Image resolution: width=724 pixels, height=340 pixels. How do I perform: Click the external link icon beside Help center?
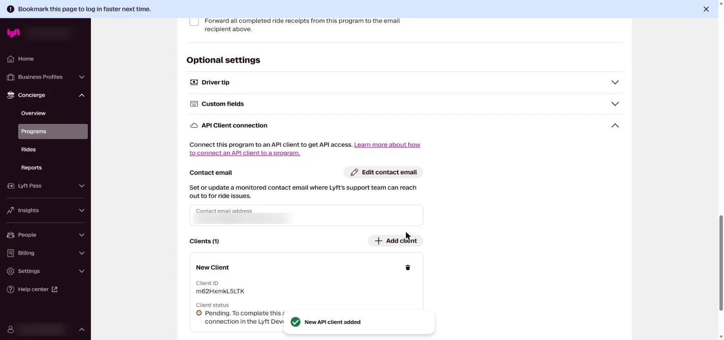[54, 289]
